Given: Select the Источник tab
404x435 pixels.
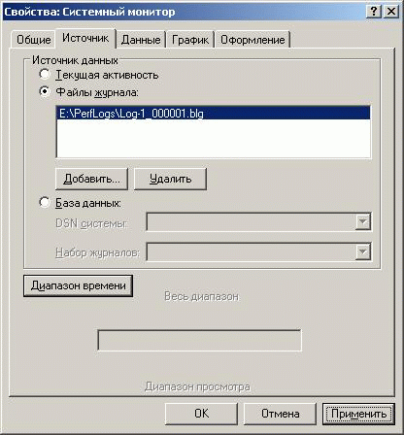Looking at the screenshot, I should [x=85, y=38].
